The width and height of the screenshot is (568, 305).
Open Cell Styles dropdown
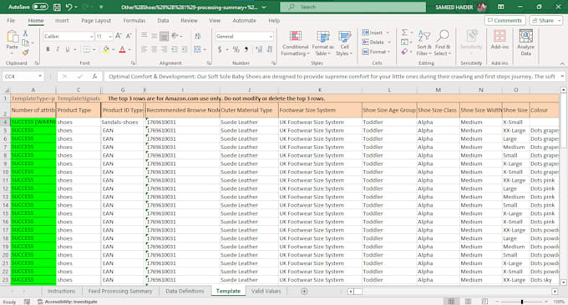coord(344,43)
